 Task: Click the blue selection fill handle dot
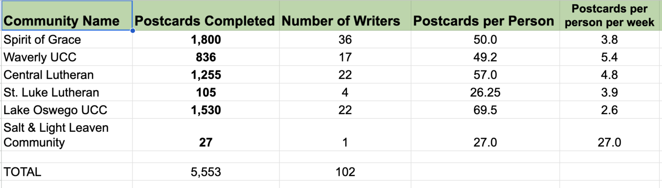[132, 30]
